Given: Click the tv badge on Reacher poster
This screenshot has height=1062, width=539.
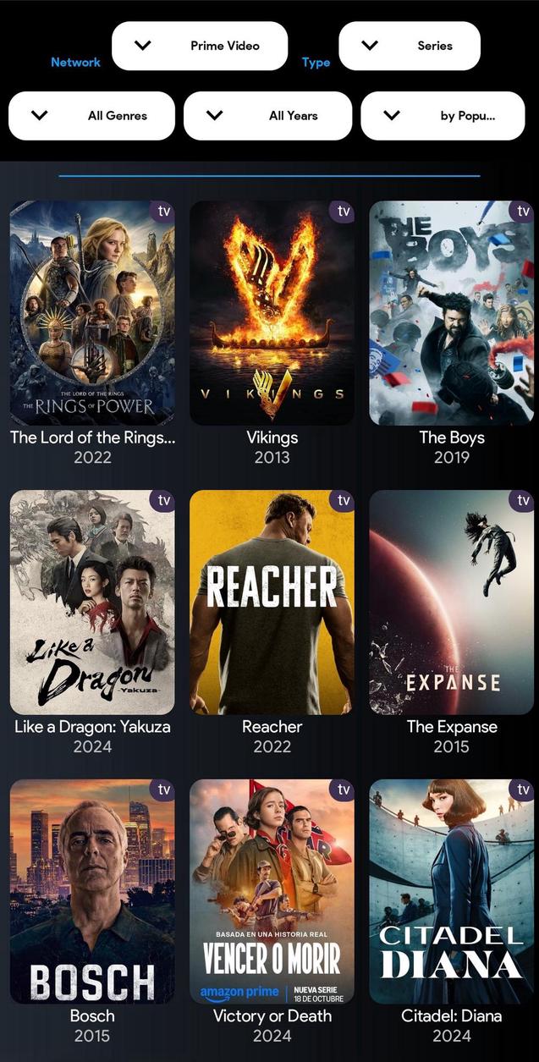Looking at the screenshot, I should 343,500.
